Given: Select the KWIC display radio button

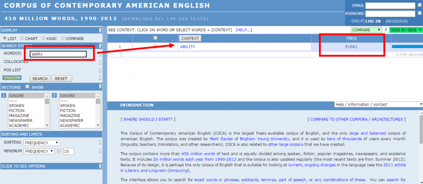Looking at the screenshot, I should (43, 38).
